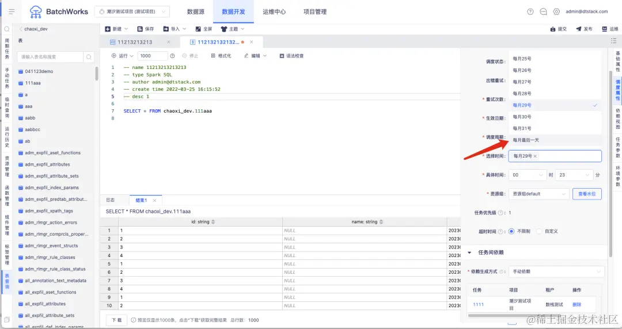Click the 提交 submit icon
Screen dimensions: 622x329
click(553, 29)
